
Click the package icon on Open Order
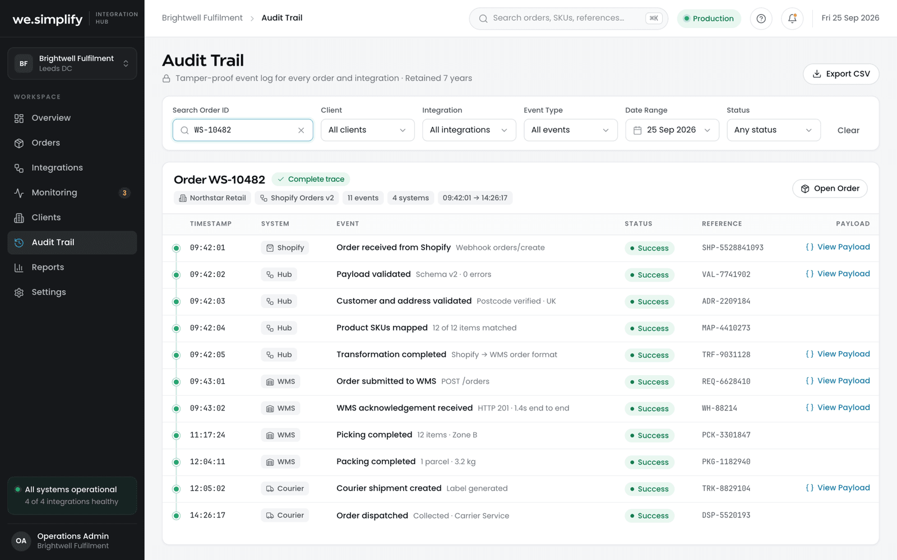point(805,189)
